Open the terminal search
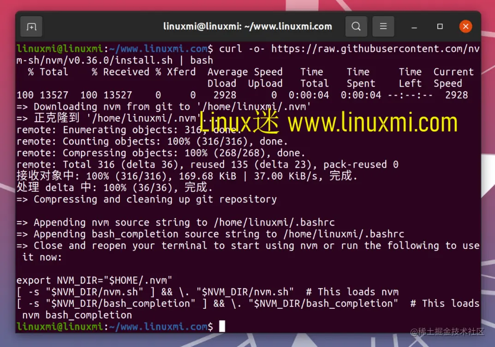The width and height of the screenshot is (495, 347). (x=356, y=27)
